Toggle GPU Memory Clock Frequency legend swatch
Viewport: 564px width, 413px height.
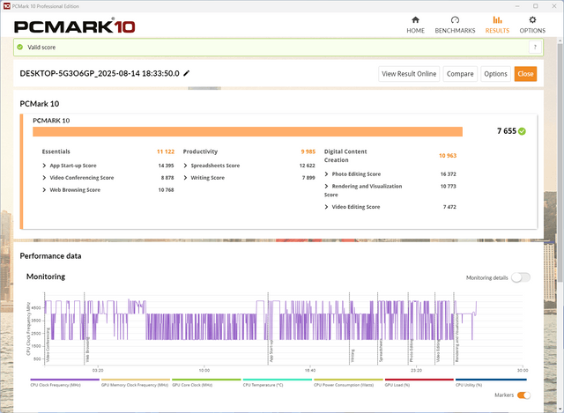pos(136,380)
